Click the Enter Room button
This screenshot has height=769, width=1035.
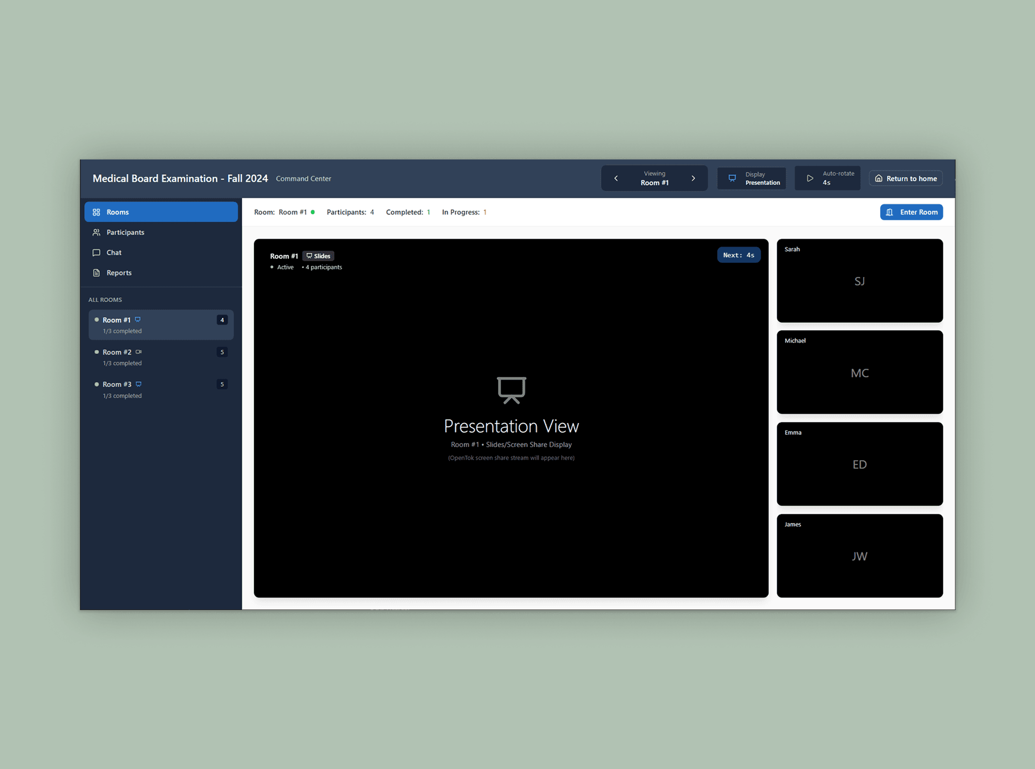coord(911,212)
